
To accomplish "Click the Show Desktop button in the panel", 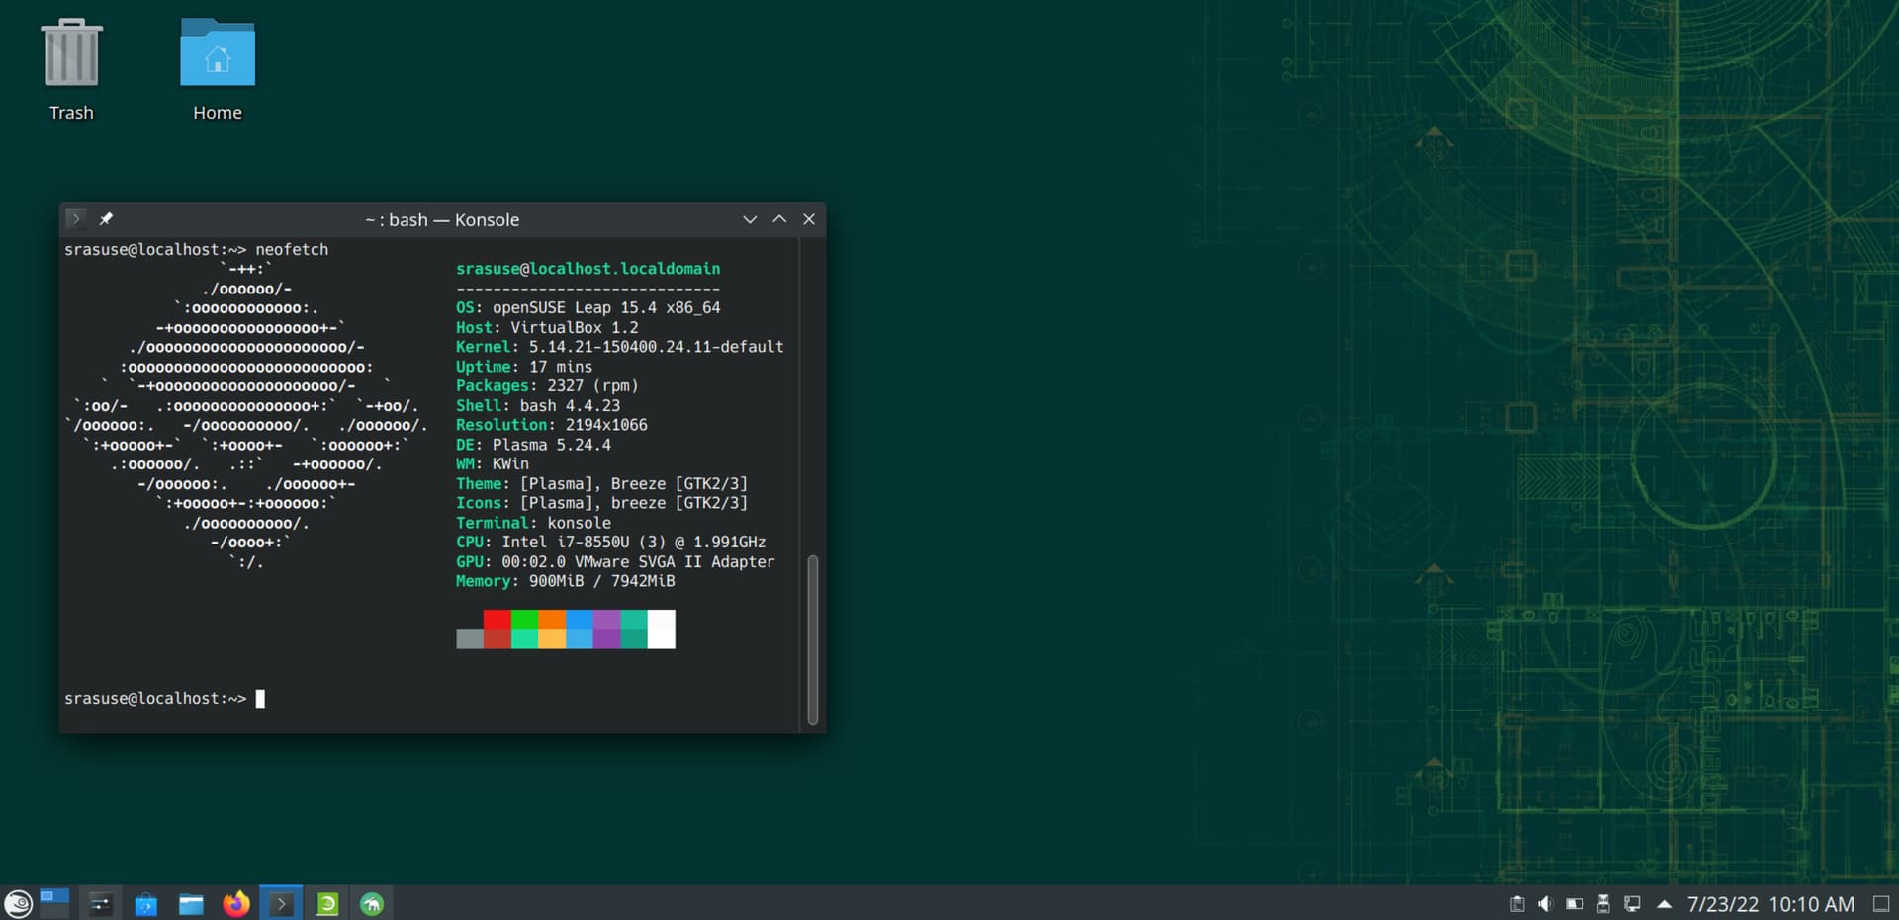I will (x=1881, y=904).
